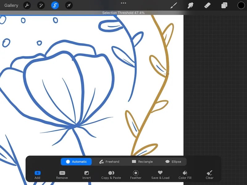247x185 pixels.
Task: Enable Automatic selection mode
Action: [76, 162]
